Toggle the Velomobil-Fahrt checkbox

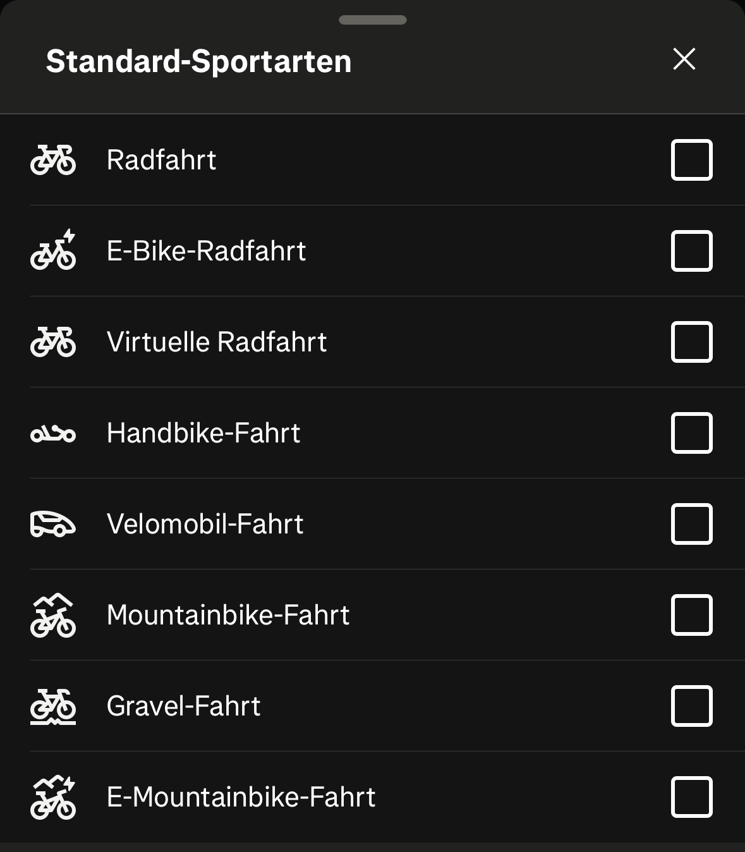[x=691, y=524]
